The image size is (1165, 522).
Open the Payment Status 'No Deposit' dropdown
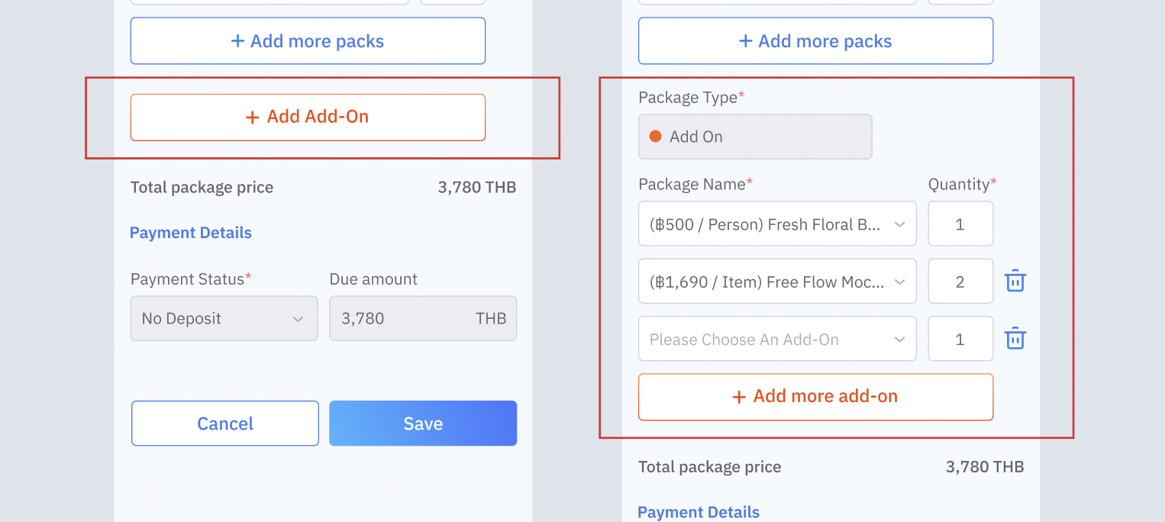pos(224,319)
